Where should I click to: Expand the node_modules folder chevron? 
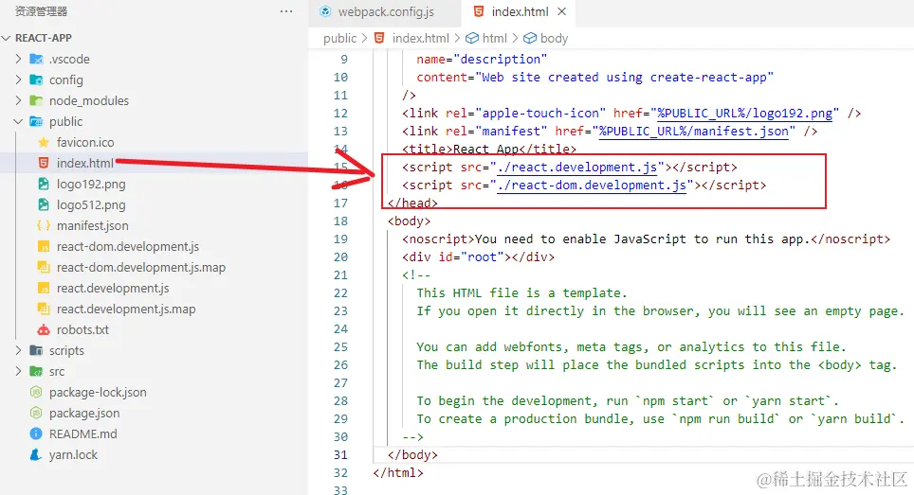[x=18, y=101]
